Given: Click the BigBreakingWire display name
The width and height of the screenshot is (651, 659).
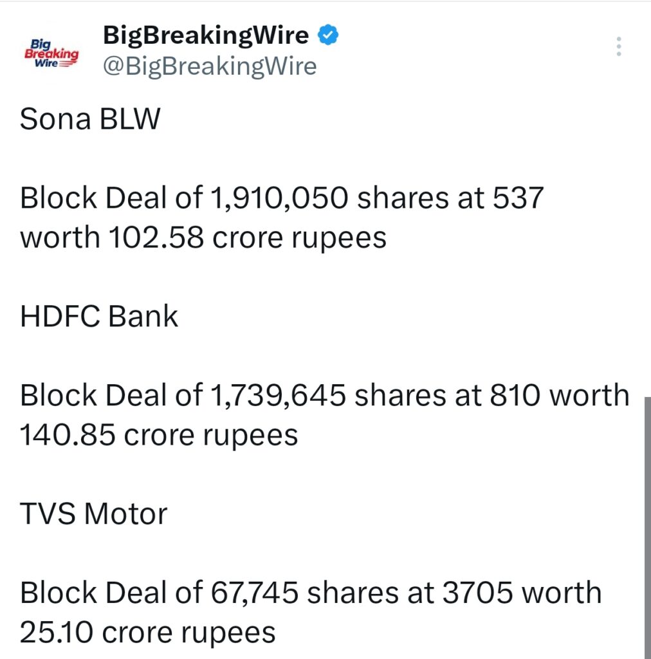Looking at the screenshot, I should point(206,35).
